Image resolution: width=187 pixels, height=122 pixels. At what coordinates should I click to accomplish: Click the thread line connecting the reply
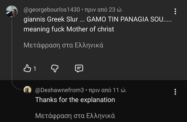[x=12, y=58]
